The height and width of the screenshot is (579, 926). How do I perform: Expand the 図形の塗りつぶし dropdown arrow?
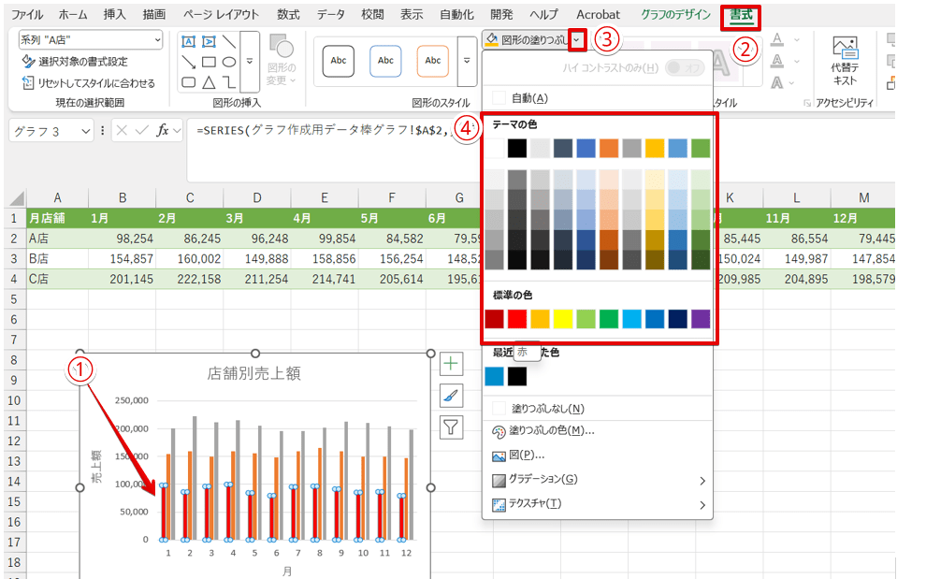(579, 39)
